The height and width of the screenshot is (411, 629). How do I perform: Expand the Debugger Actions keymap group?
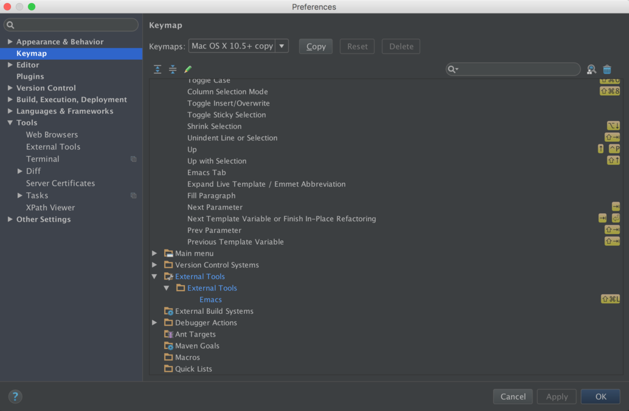tap(154, 323)
